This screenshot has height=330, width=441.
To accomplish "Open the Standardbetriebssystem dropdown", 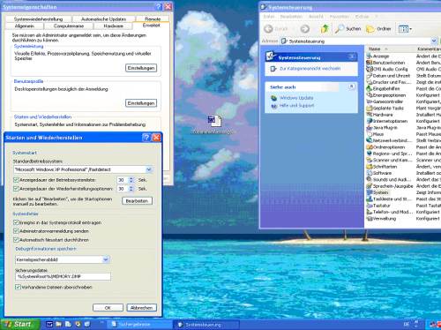I will pyautogui.click(x=149, y=169).
